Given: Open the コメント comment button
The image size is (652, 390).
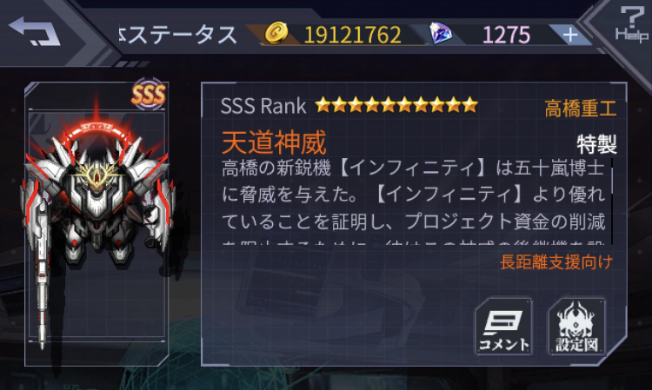Looking at the screenshot, I should coord(504,327).
